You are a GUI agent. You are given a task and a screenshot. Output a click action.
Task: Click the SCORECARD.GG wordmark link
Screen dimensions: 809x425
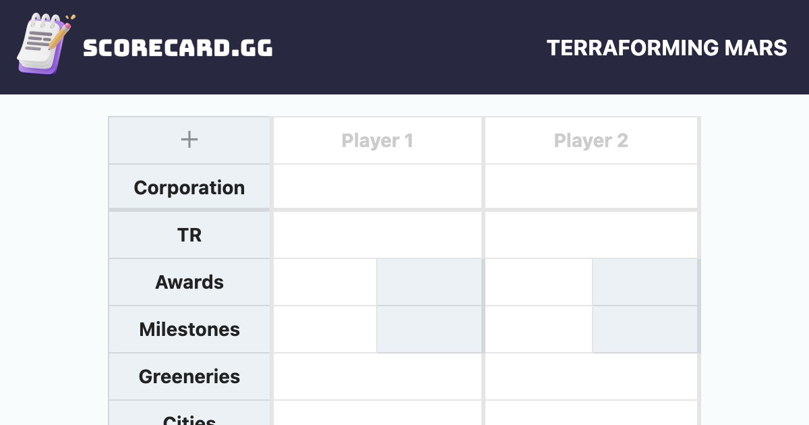(179, 47)
